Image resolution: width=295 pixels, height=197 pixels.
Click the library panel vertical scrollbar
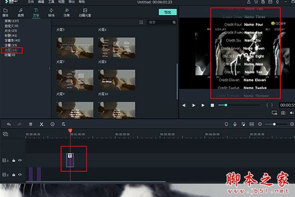[x=177, y=82]
